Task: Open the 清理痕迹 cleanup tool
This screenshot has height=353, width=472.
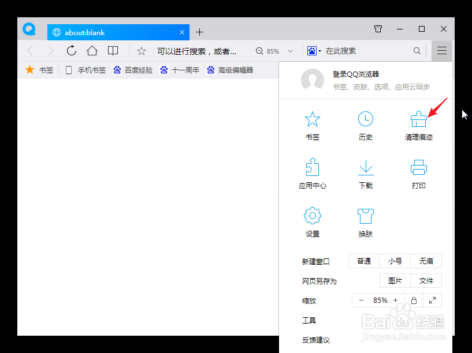Action: 418,124
